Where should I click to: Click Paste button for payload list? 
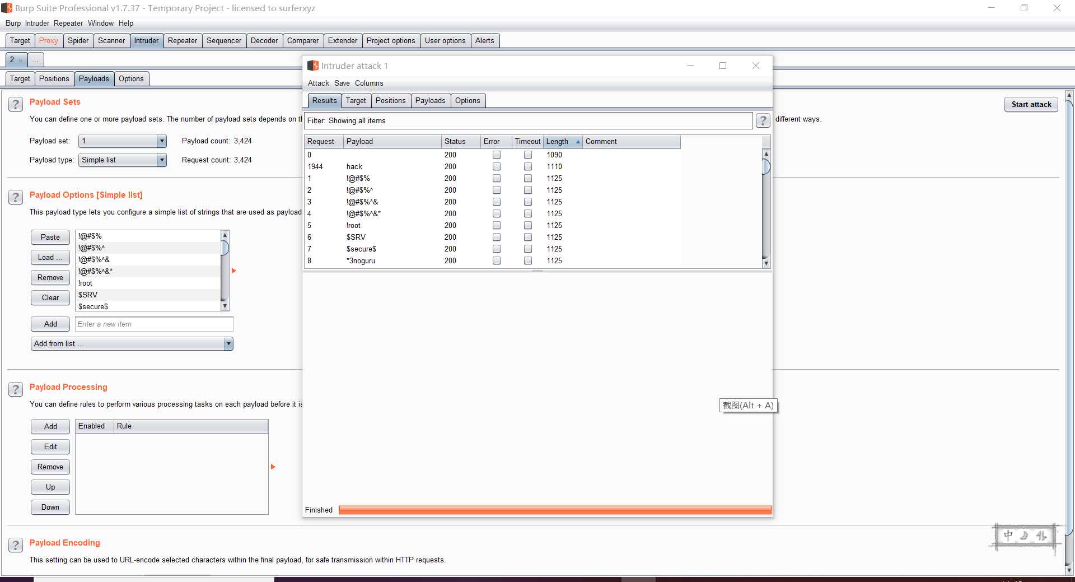coord(50,237)
